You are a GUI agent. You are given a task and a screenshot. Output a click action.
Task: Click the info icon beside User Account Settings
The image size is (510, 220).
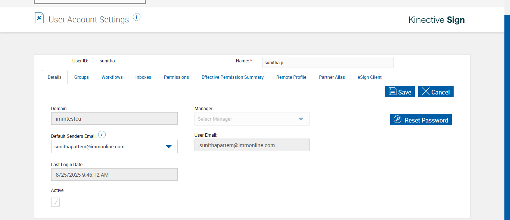tap(137, 17)
